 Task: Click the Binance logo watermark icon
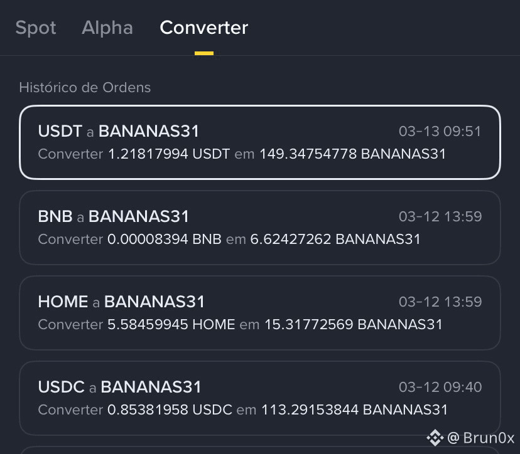point(435,438)
